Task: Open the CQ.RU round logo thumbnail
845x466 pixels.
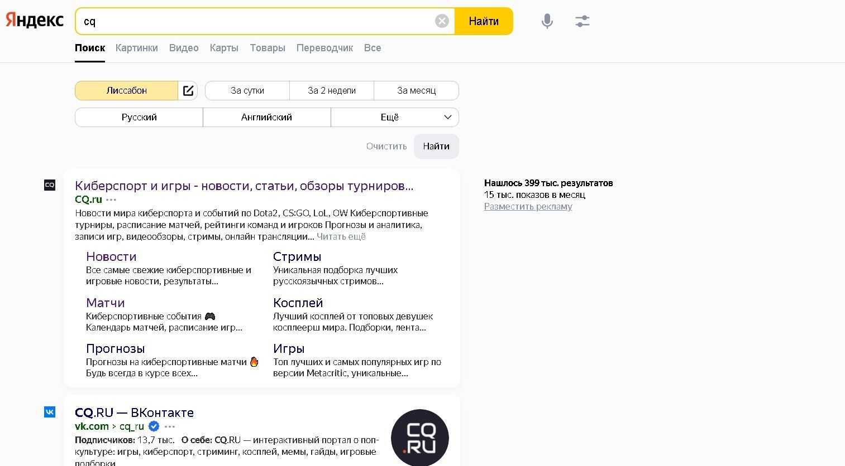Action: click(420, 438)
